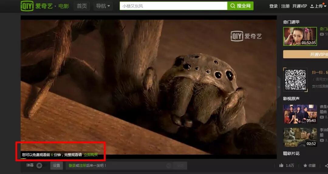Open the iQIYI logo home link
The width and height of the screenshot is (328, 174).
(x=37, y=6)
